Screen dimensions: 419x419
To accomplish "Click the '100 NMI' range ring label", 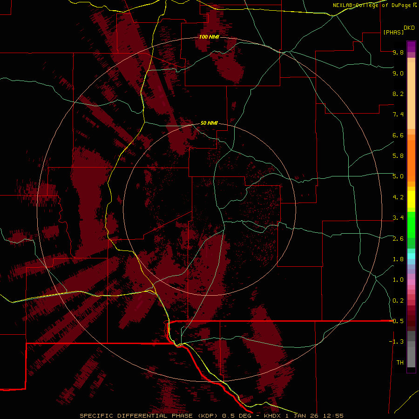I will (x=209, y=37).
